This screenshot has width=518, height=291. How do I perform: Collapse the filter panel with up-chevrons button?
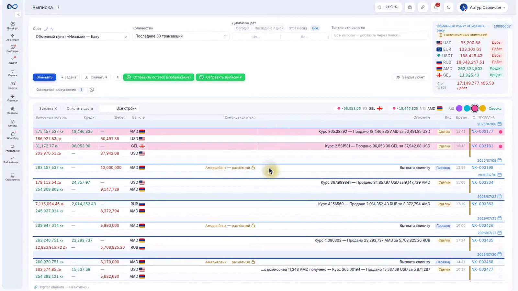(x=118, y=77)
